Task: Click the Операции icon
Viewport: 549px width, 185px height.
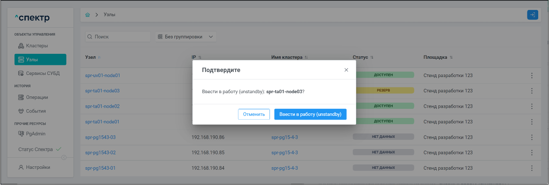Action: click(21, 97)
